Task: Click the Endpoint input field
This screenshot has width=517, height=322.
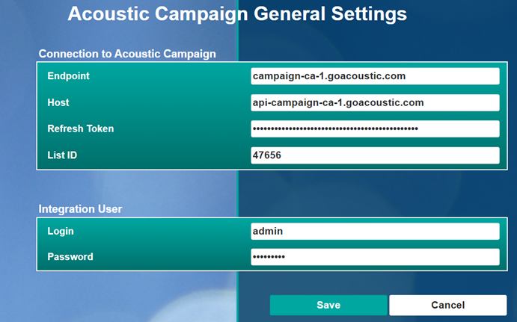Action: tap(375, 76)
